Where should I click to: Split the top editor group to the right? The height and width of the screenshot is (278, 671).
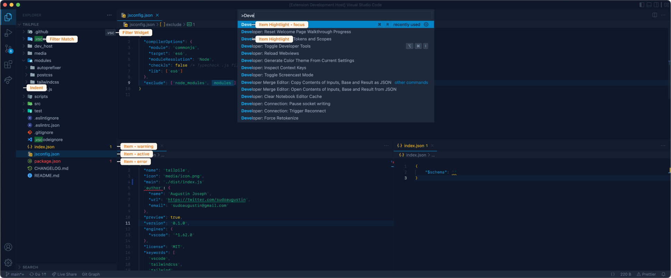(655, 15)
